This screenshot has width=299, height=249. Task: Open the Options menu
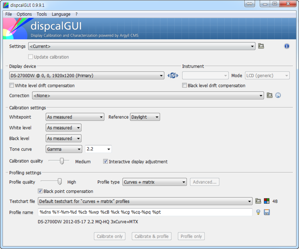tap(24, 14)
